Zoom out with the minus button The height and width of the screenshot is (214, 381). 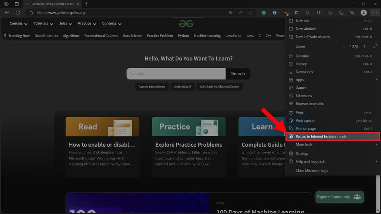(343, 46)
